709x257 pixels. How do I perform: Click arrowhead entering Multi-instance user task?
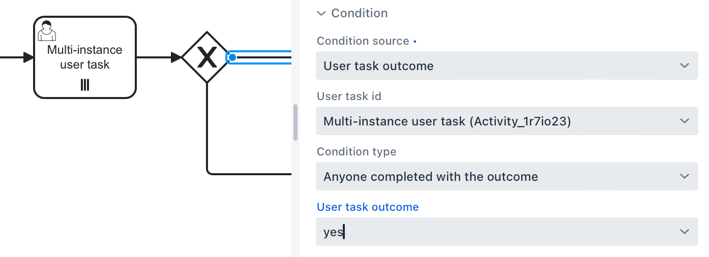coord(28,57)
